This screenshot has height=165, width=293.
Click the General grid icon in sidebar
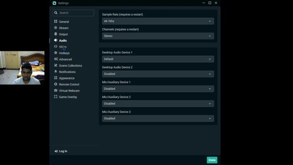click(56, 22)
